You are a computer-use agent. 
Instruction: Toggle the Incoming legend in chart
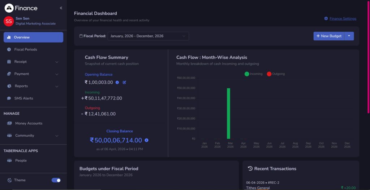254,74
